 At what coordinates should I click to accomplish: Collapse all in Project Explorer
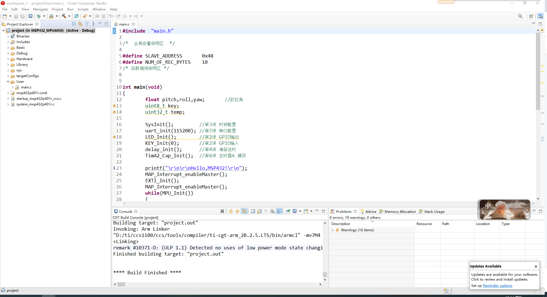(74, 24)
